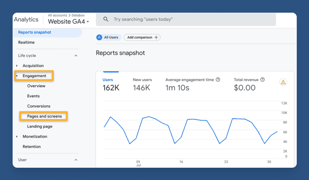Open the Website GA4 property dropdown

(x=68, y=22)
